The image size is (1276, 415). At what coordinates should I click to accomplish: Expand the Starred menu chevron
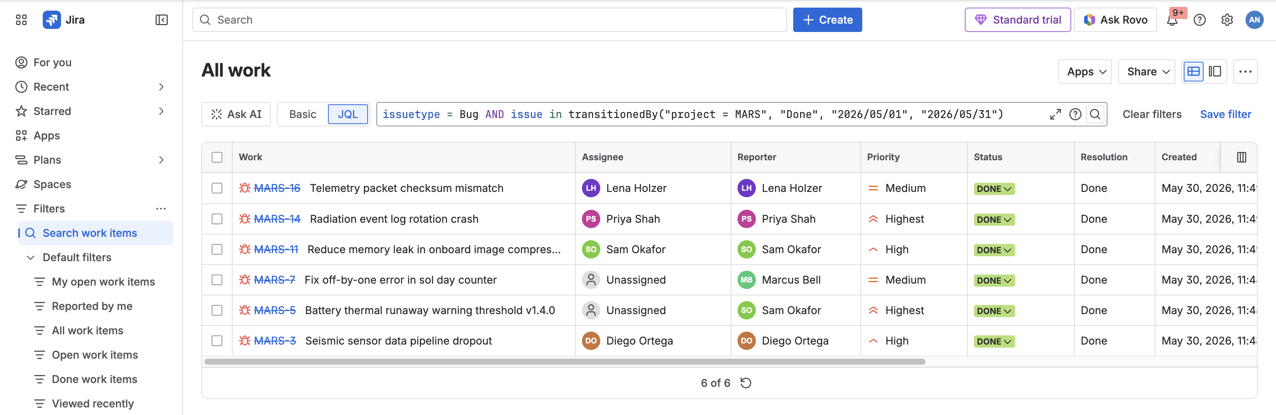tap(161, 111)
